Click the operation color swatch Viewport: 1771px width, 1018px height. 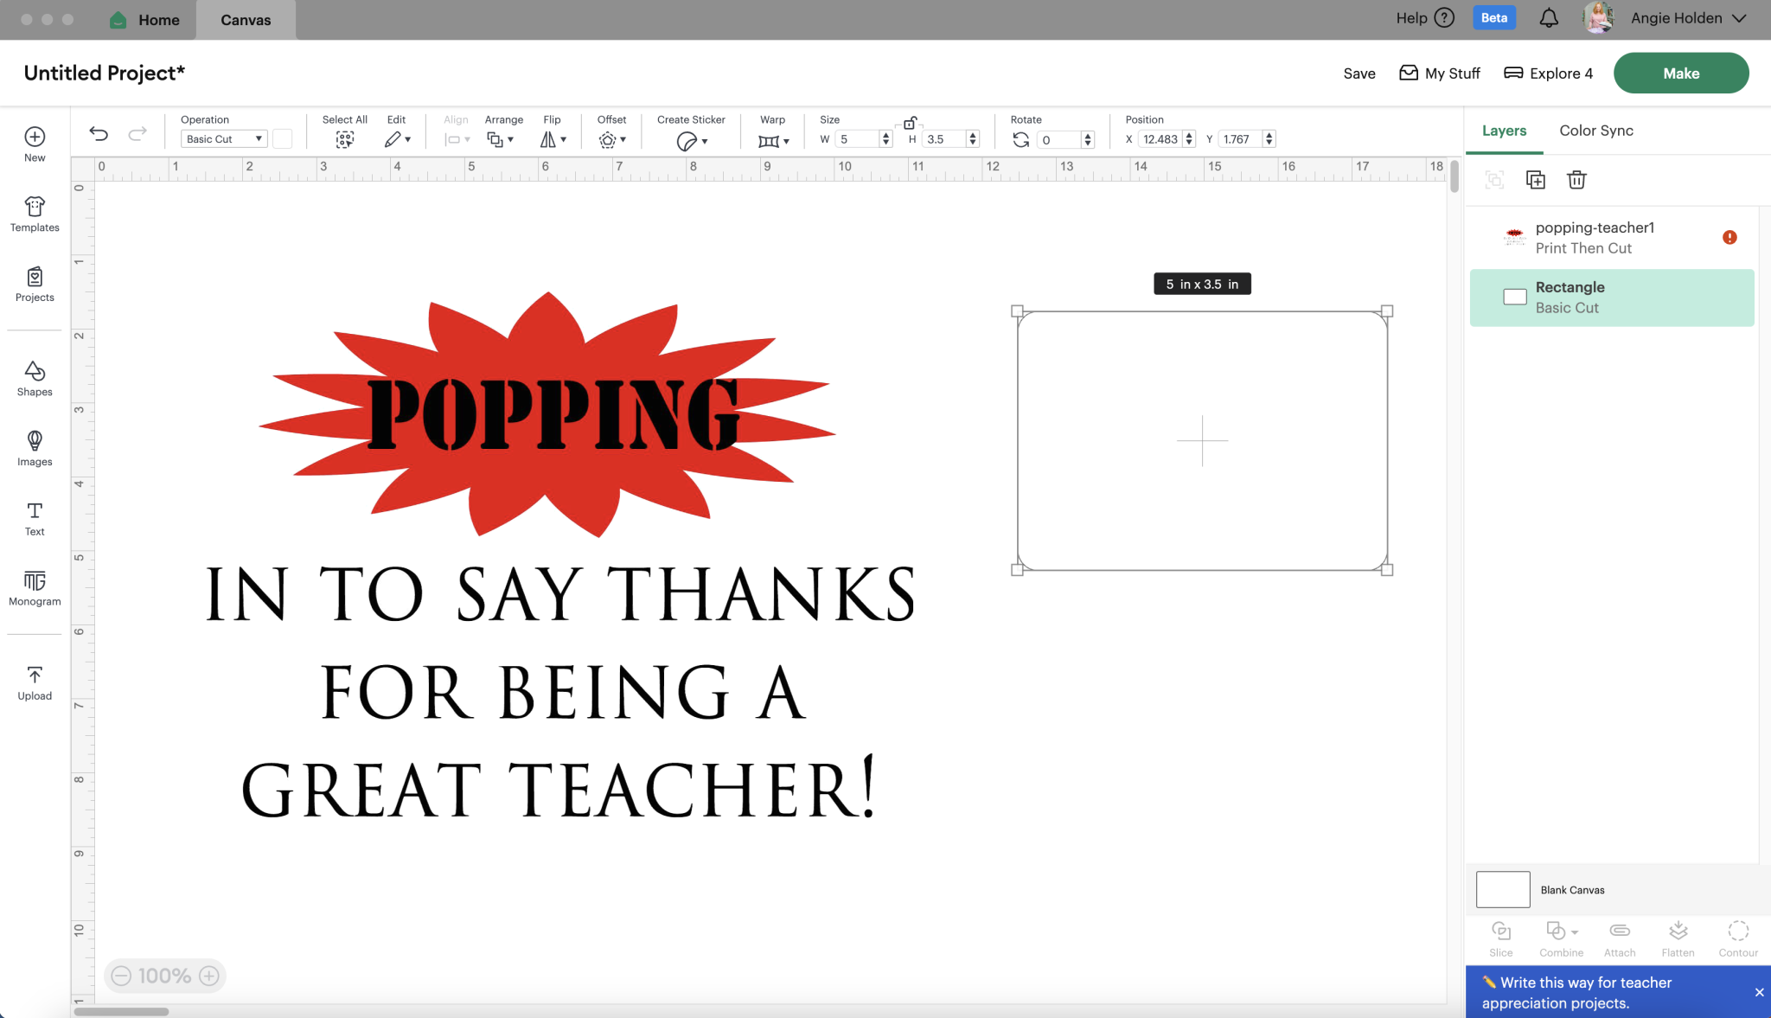[x=283, y=138]
